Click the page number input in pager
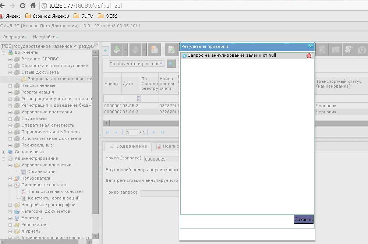This screenshot has width=368, height=244. [x=132, y=132]
